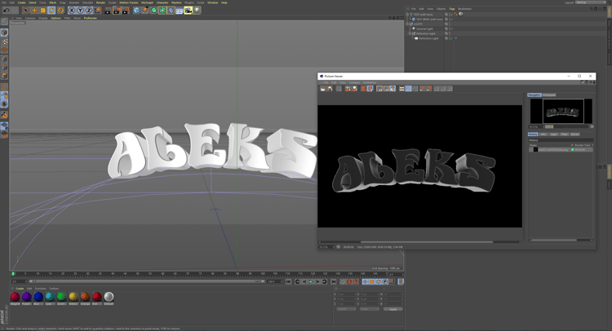Adjust the Navigator zoom slider

(567, 126)
